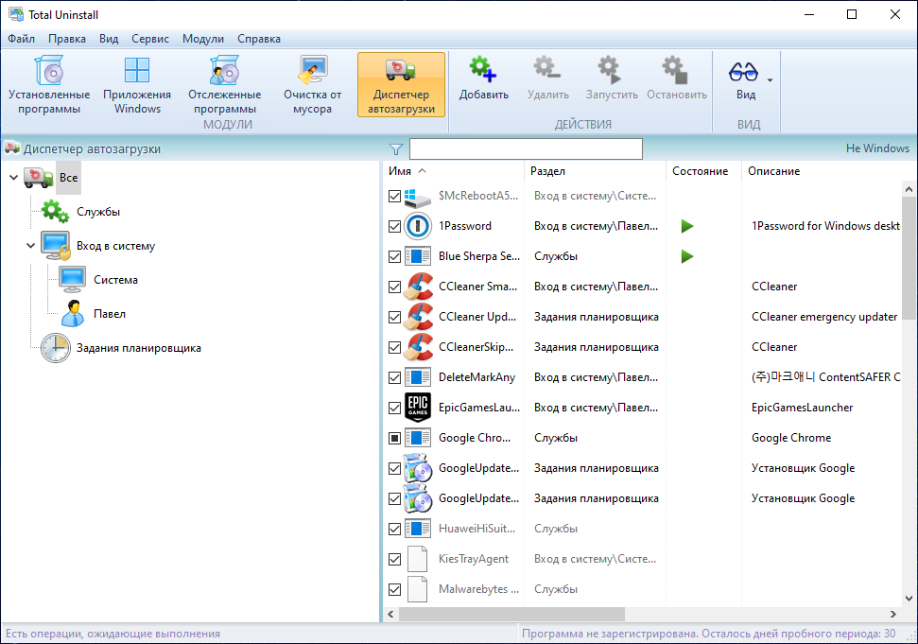Open the Файл menu
The width and height of the screenshot is (918, 644).
tap(21, 39)
